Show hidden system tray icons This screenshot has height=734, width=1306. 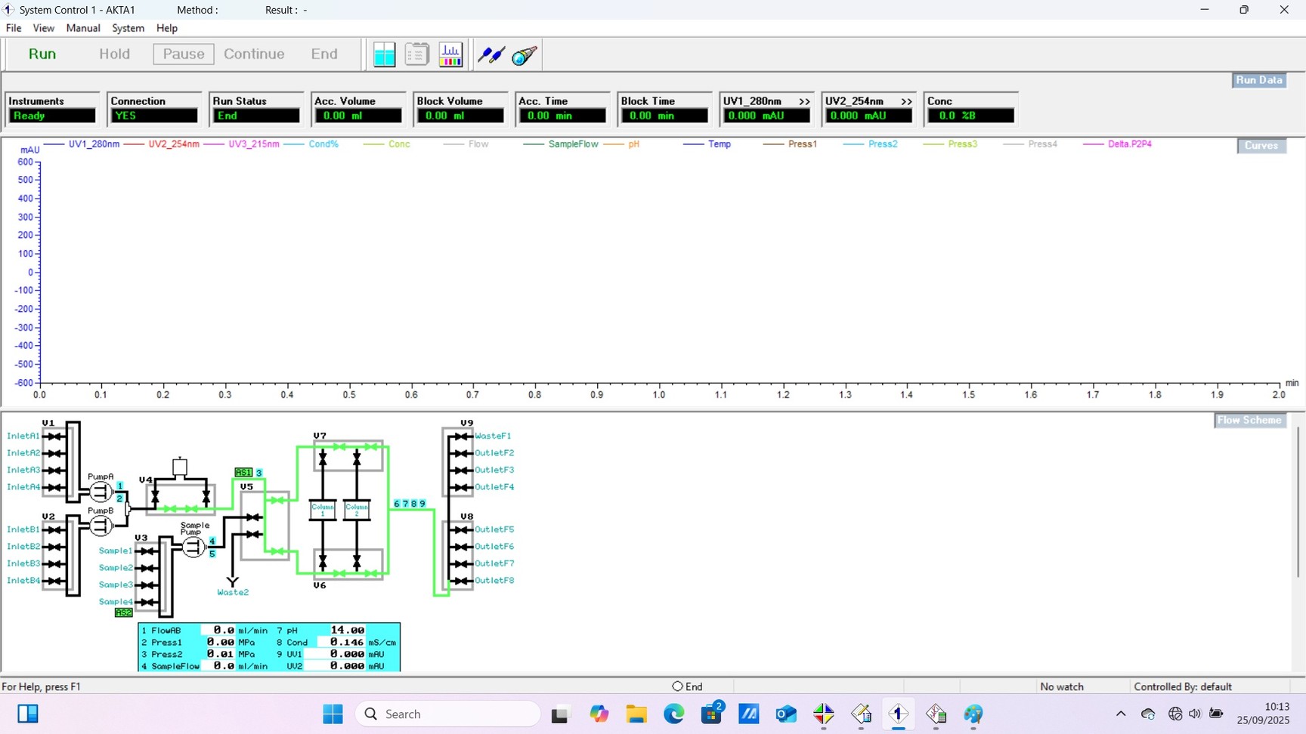pos(1121,714)
